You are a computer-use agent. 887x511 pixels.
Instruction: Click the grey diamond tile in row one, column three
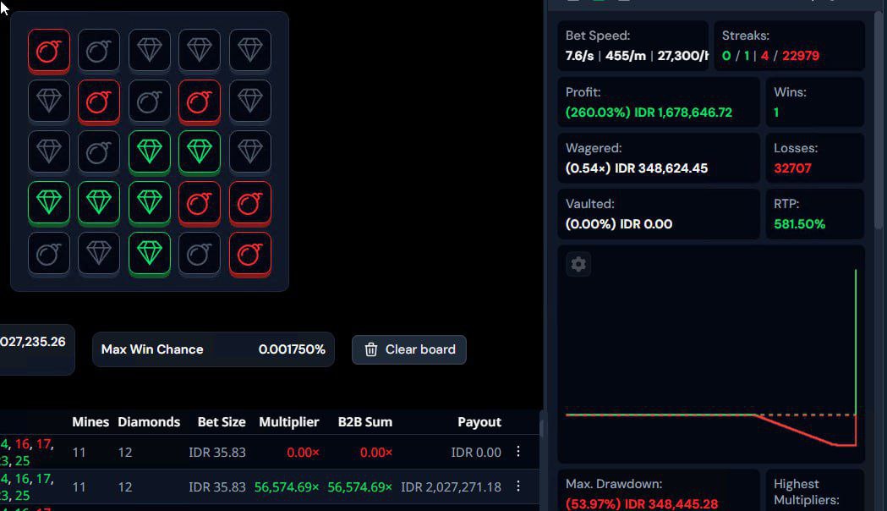point(150,51)
